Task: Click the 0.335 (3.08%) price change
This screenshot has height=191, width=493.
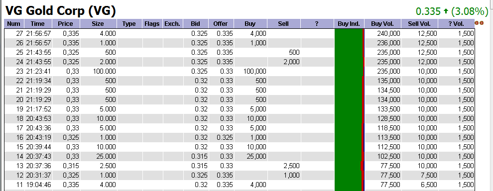Action: [x=452, y=11]
